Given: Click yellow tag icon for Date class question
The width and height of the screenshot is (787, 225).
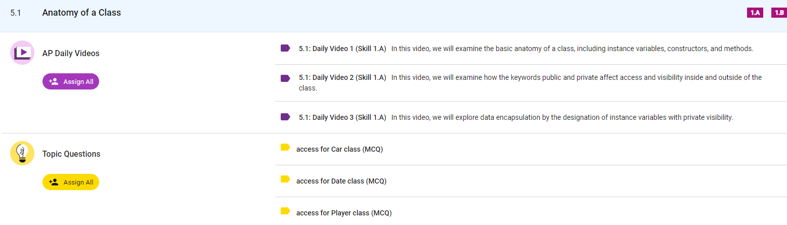Looking at the screenshot, I should pyautogui.click(x=285, y=179).
